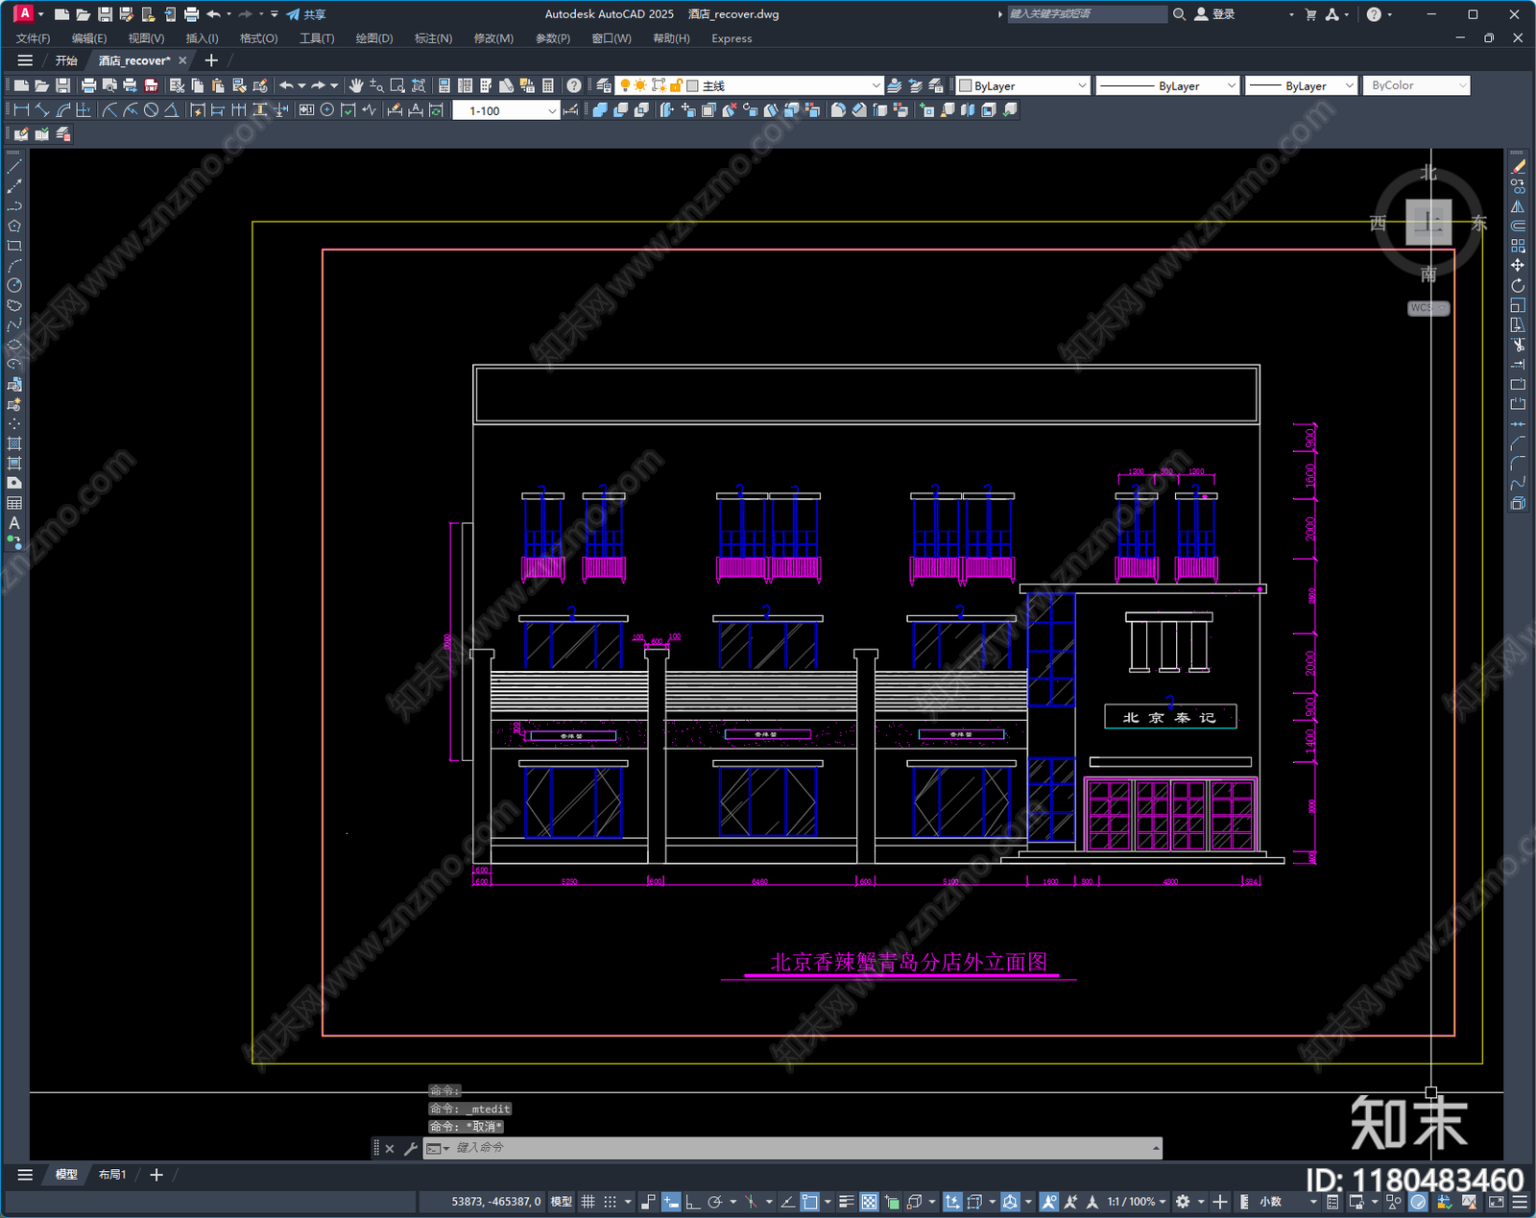This screenshot has width=1536, height=1218.
Task: Click the Help question mark icon in toolbar
Action: click(573, 85)
